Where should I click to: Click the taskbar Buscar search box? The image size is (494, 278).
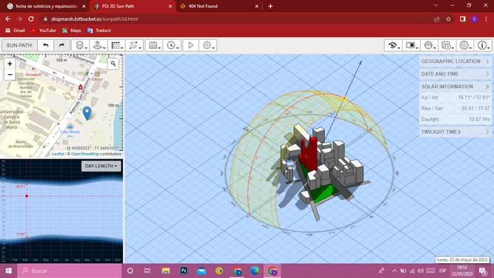click(70, 271)
